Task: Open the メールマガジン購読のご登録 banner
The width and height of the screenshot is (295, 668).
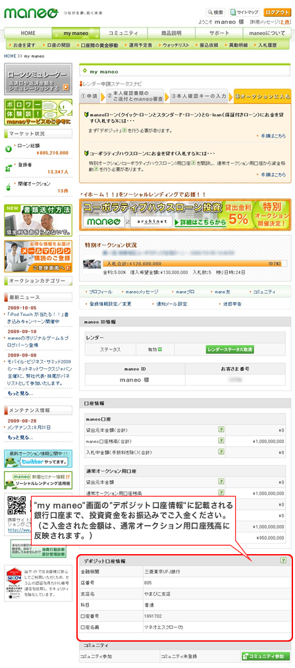Action: click(x=38, y=257)
